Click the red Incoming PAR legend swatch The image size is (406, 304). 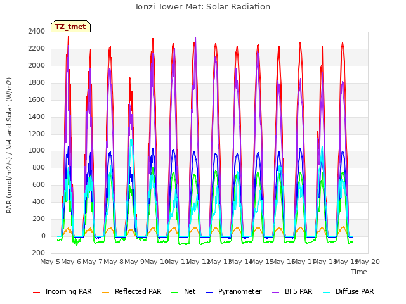(x=37, y=293)
